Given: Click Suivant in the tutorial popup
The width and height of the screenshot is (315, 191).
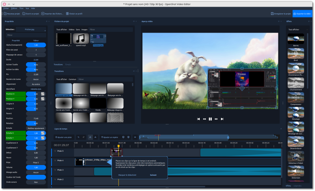Looking at the screenshot, I should click(x=153, y=175).
